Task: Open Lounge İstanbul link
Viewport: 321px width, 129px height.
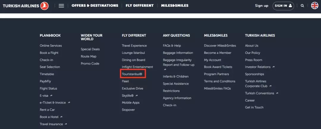Action: click(x=133, y=53)
